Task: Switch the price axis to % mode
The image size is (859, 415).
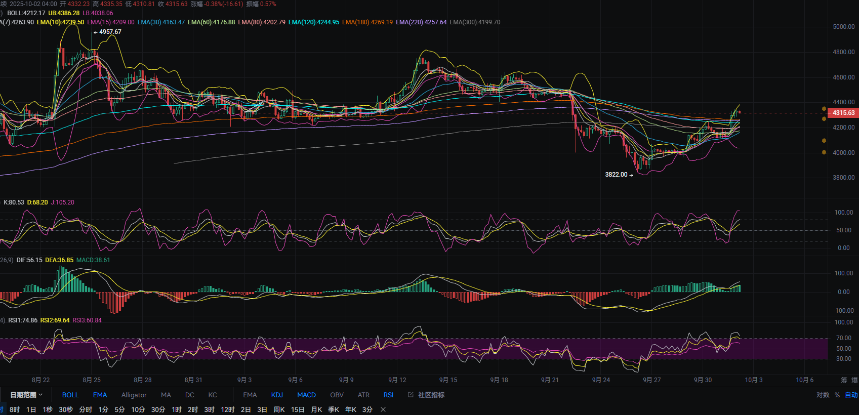Action: 837,395
